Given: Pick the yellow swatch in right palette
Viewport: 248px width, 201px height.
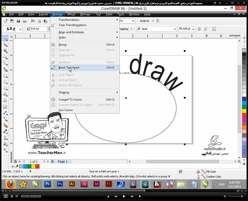Looking at the screenshot, I should click(x=244, y=111).
